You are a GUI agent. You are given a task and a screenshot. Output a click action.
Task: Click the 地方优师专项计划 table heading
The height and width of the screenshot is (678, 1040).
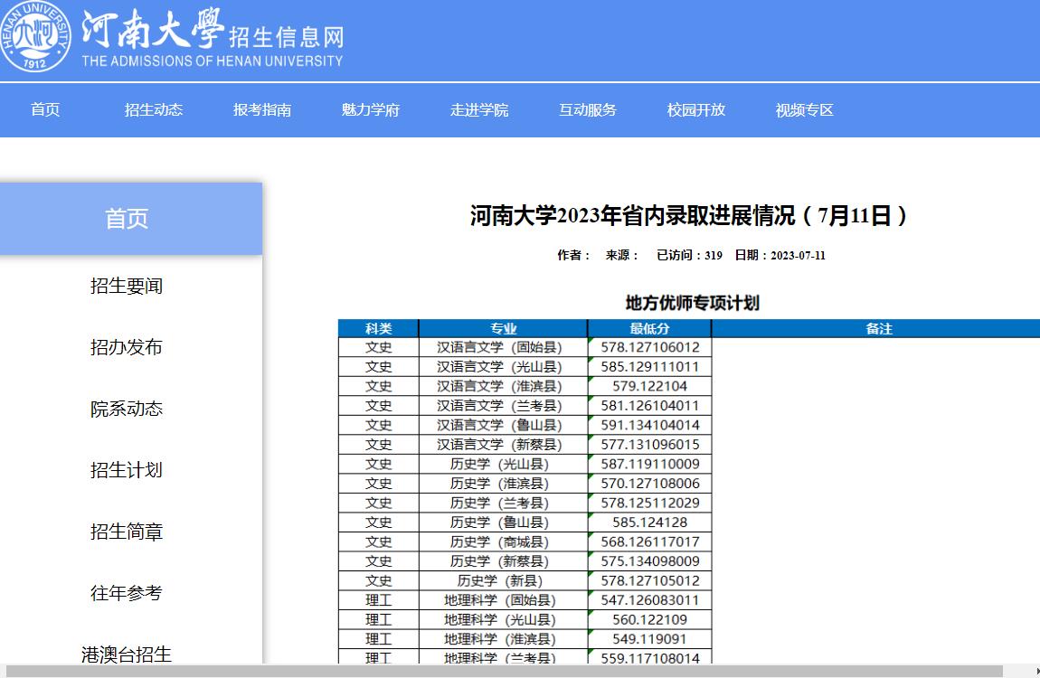(x=692, y=303)
